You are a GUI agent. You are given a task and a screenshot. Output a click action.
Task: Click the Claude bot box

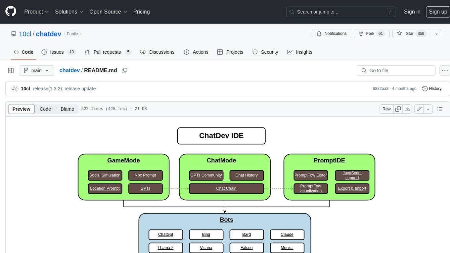[287, 234]
